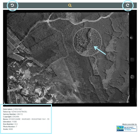Click the 'Made possible by' text
This screenshot has width=138, height=134.
click(x=129, y=124)
